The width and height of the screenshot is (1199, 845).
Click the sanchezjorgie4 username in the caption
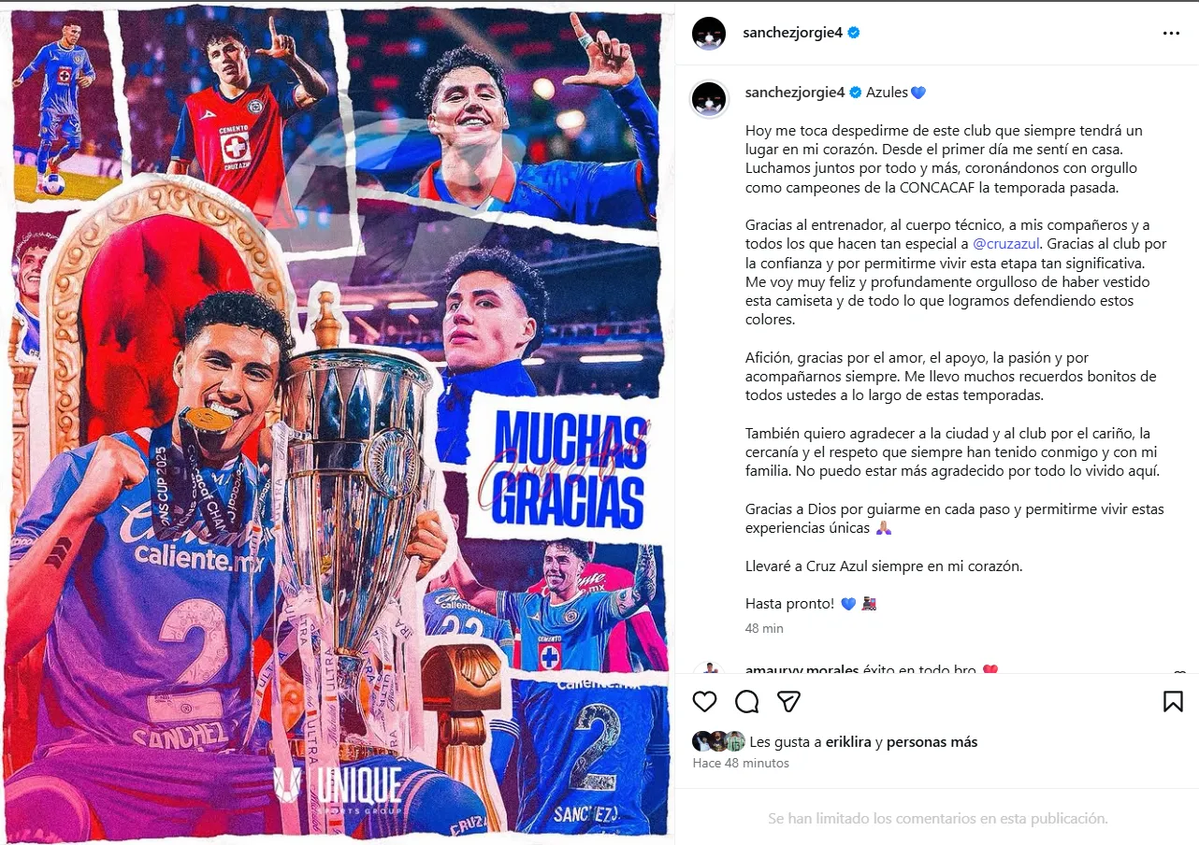click(793, 93)
